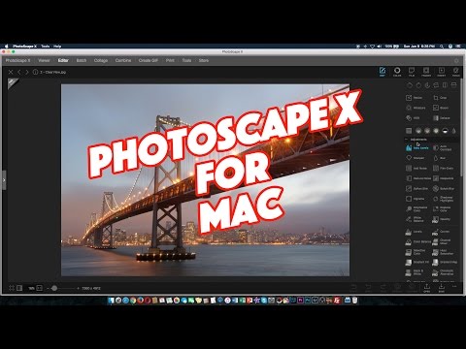Switch to the Create GIF tab
Image resolution: width=466 pixels, height=349 pixels.
click(149, 60)
